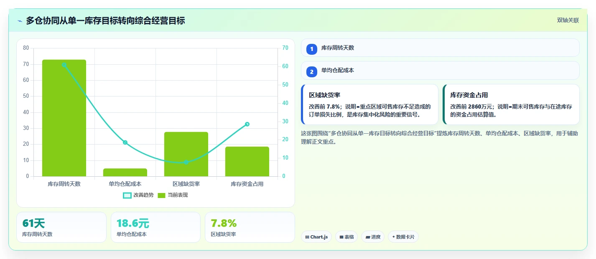Click line point above 单均仓配成本 bar
Viewport: 596px width, 259px height.
tap(125, 142)
